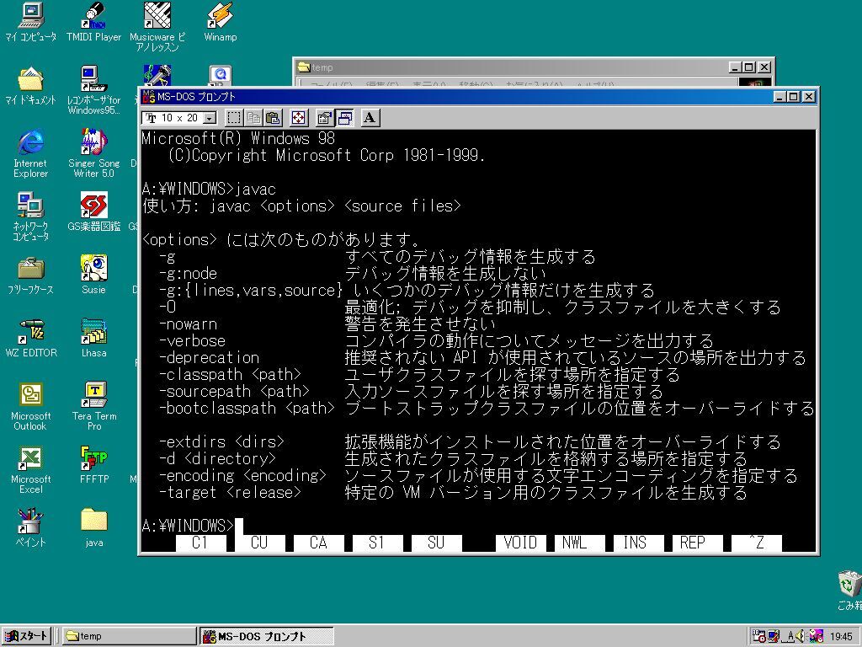
Task: Click the 'A:¥WINDOWS>javac' command line
Action: [x=209, y=190]
